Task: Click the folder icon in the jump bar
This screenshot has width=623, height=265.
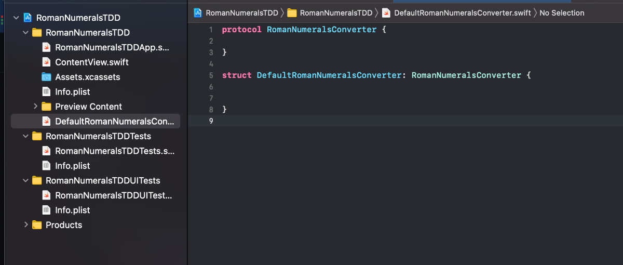Action: point(292,12)
